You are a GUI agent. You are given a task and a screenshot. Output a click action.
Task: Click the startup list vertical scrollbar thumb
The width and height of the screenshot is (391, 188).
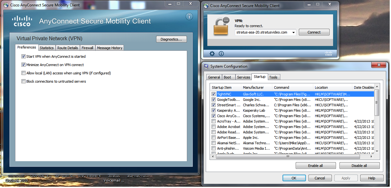pyautogui.click(x=377, y=102)
